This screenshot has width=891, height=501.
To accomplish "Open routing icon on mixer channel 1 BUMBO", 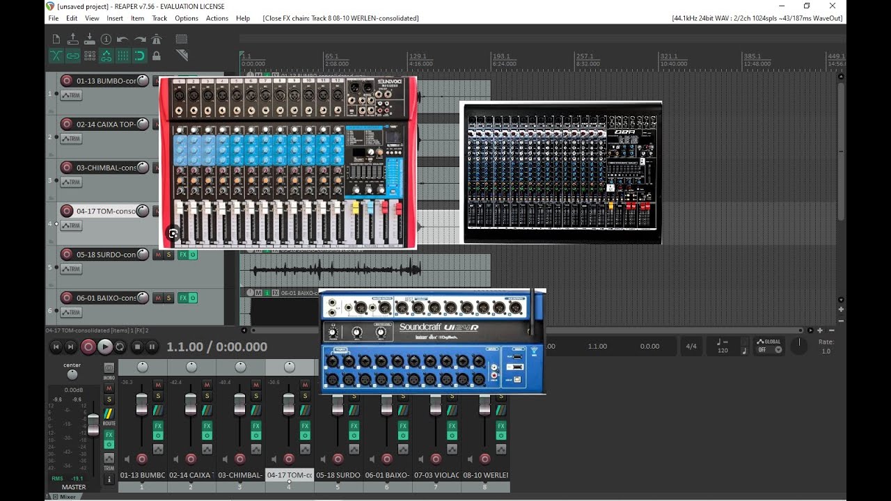I will [x=158, y=411].
